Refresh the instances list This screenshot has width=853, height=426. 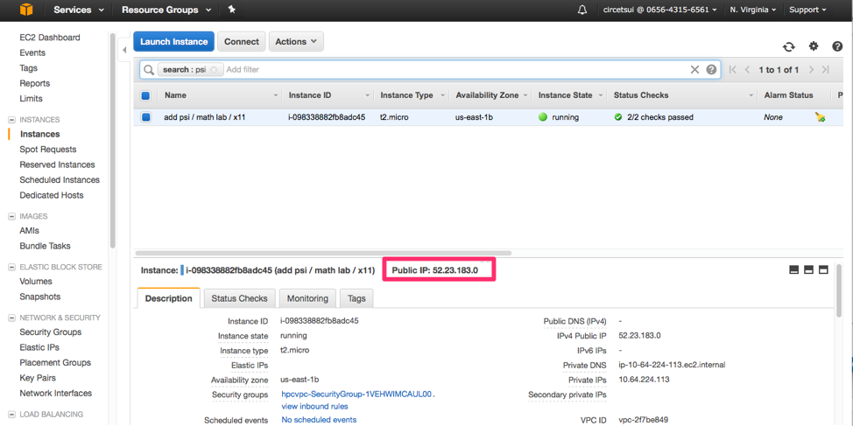coord(789,46)
